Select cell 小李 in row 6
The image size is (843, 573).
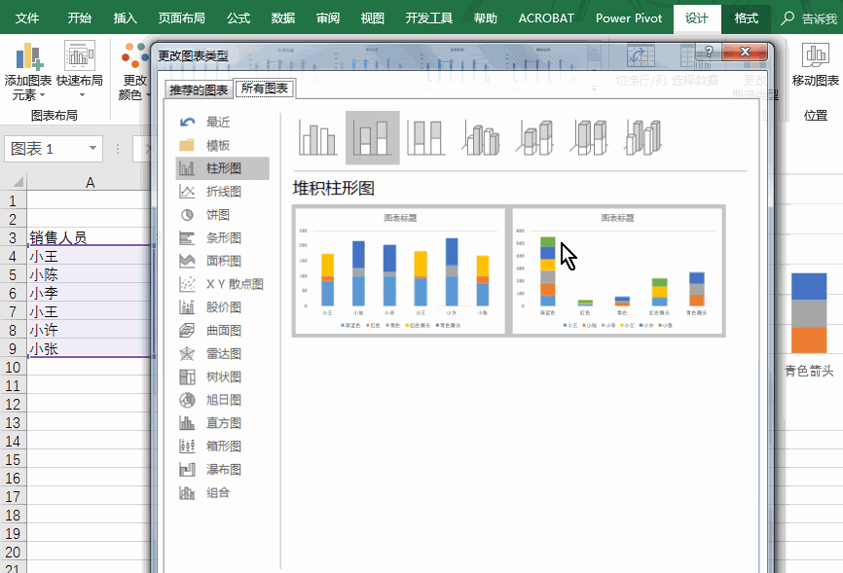(x=90, y=293)
